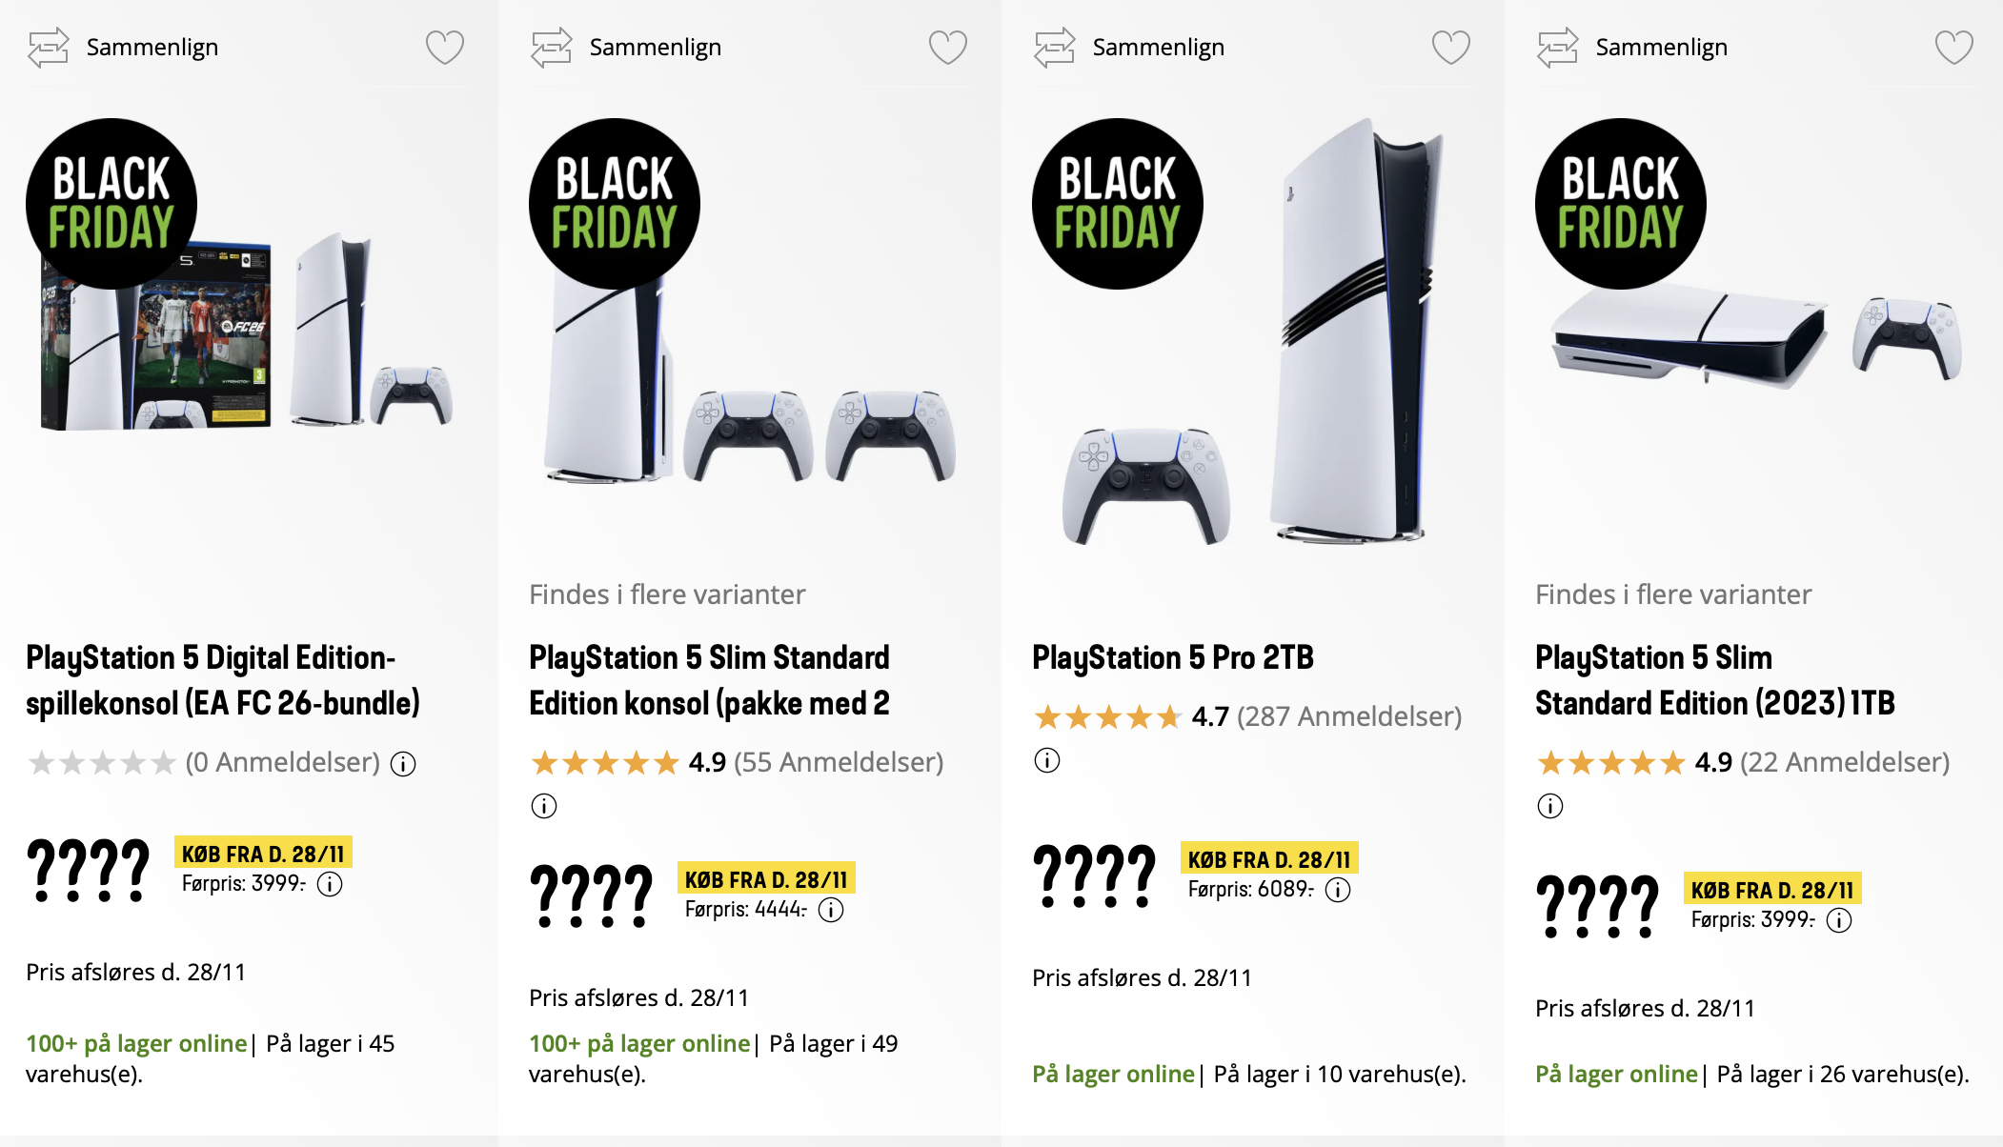Click compare arrows icon on PS5 Pro 2TB card
This screenshot has height=1147, width=2003.
[x=1055, y=48]
